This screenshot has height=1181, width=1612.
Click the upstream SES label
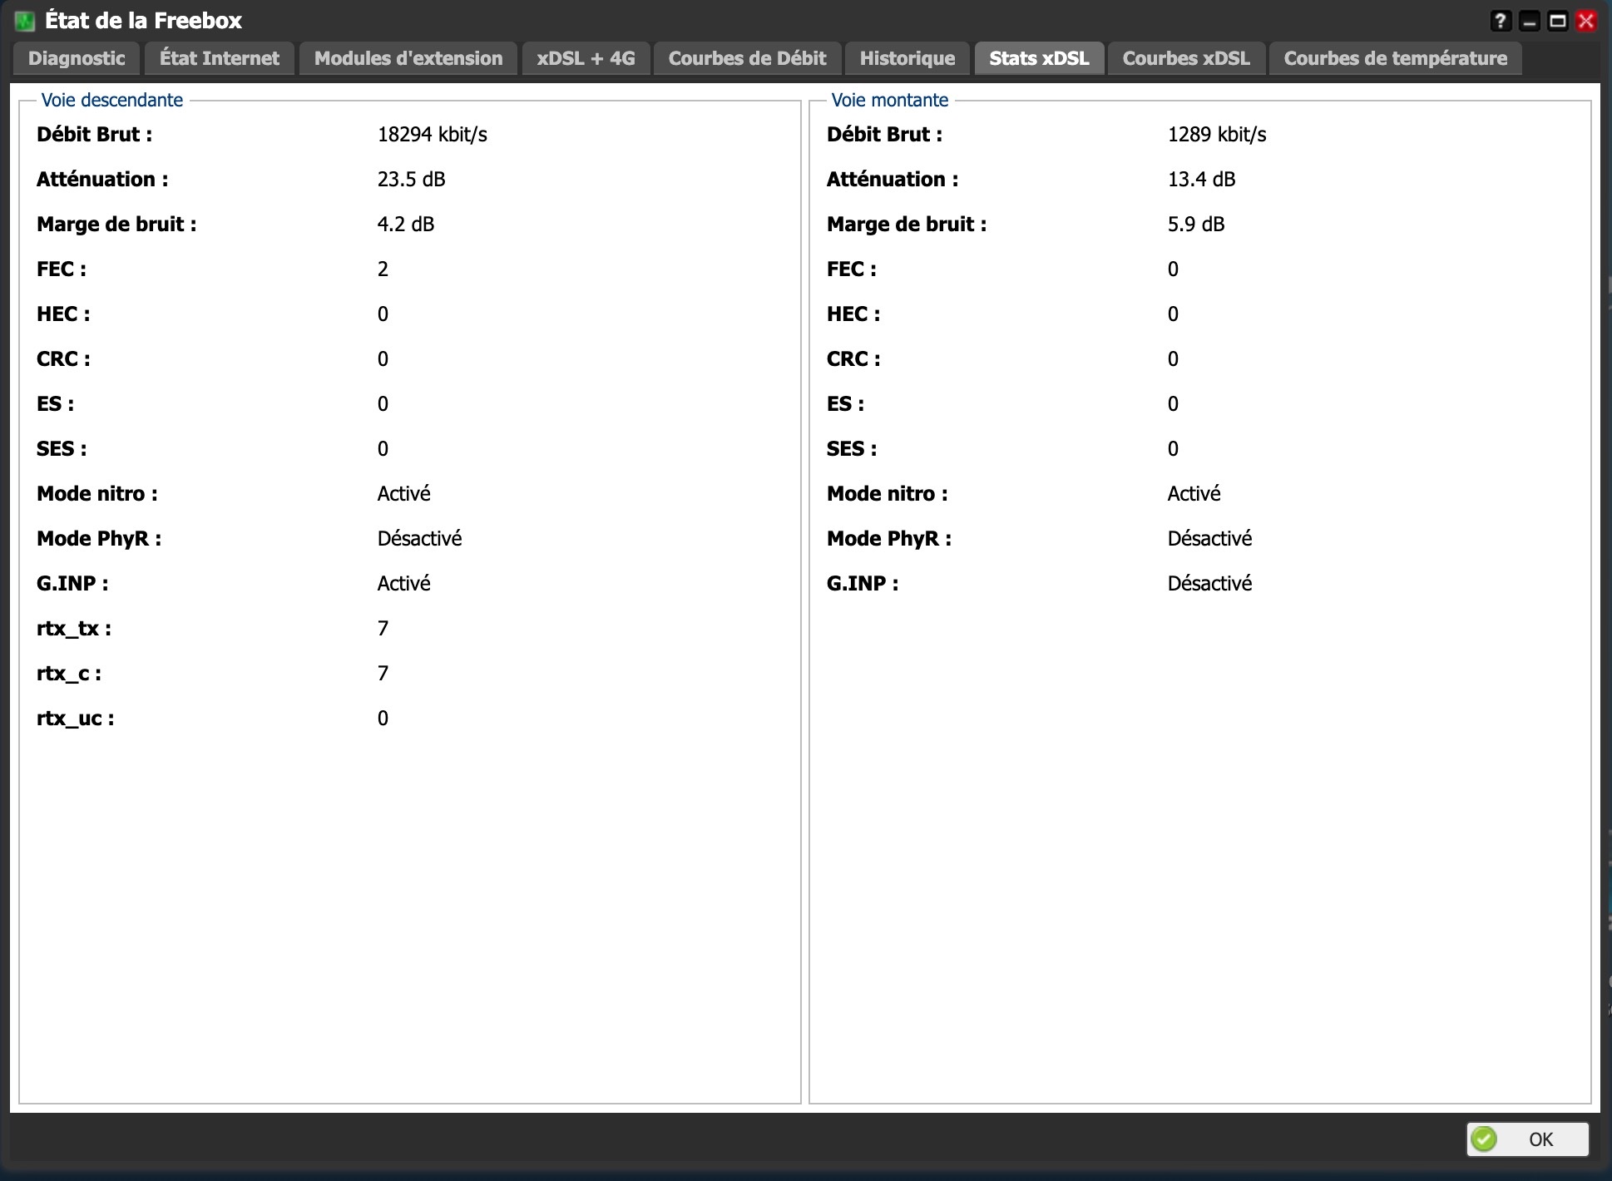click(x=852, y=449)
